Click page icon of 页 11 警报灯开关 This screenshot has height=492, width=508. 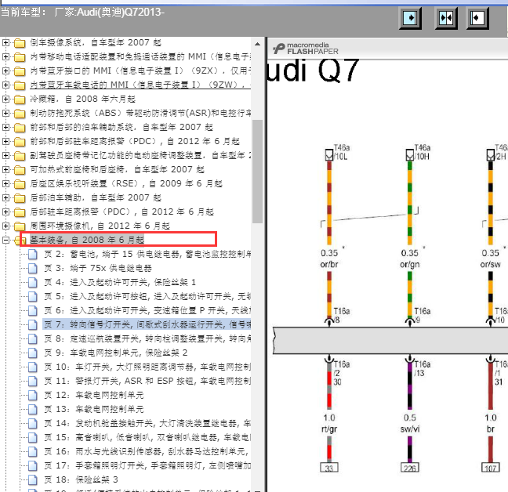click(x=33, y=381)
